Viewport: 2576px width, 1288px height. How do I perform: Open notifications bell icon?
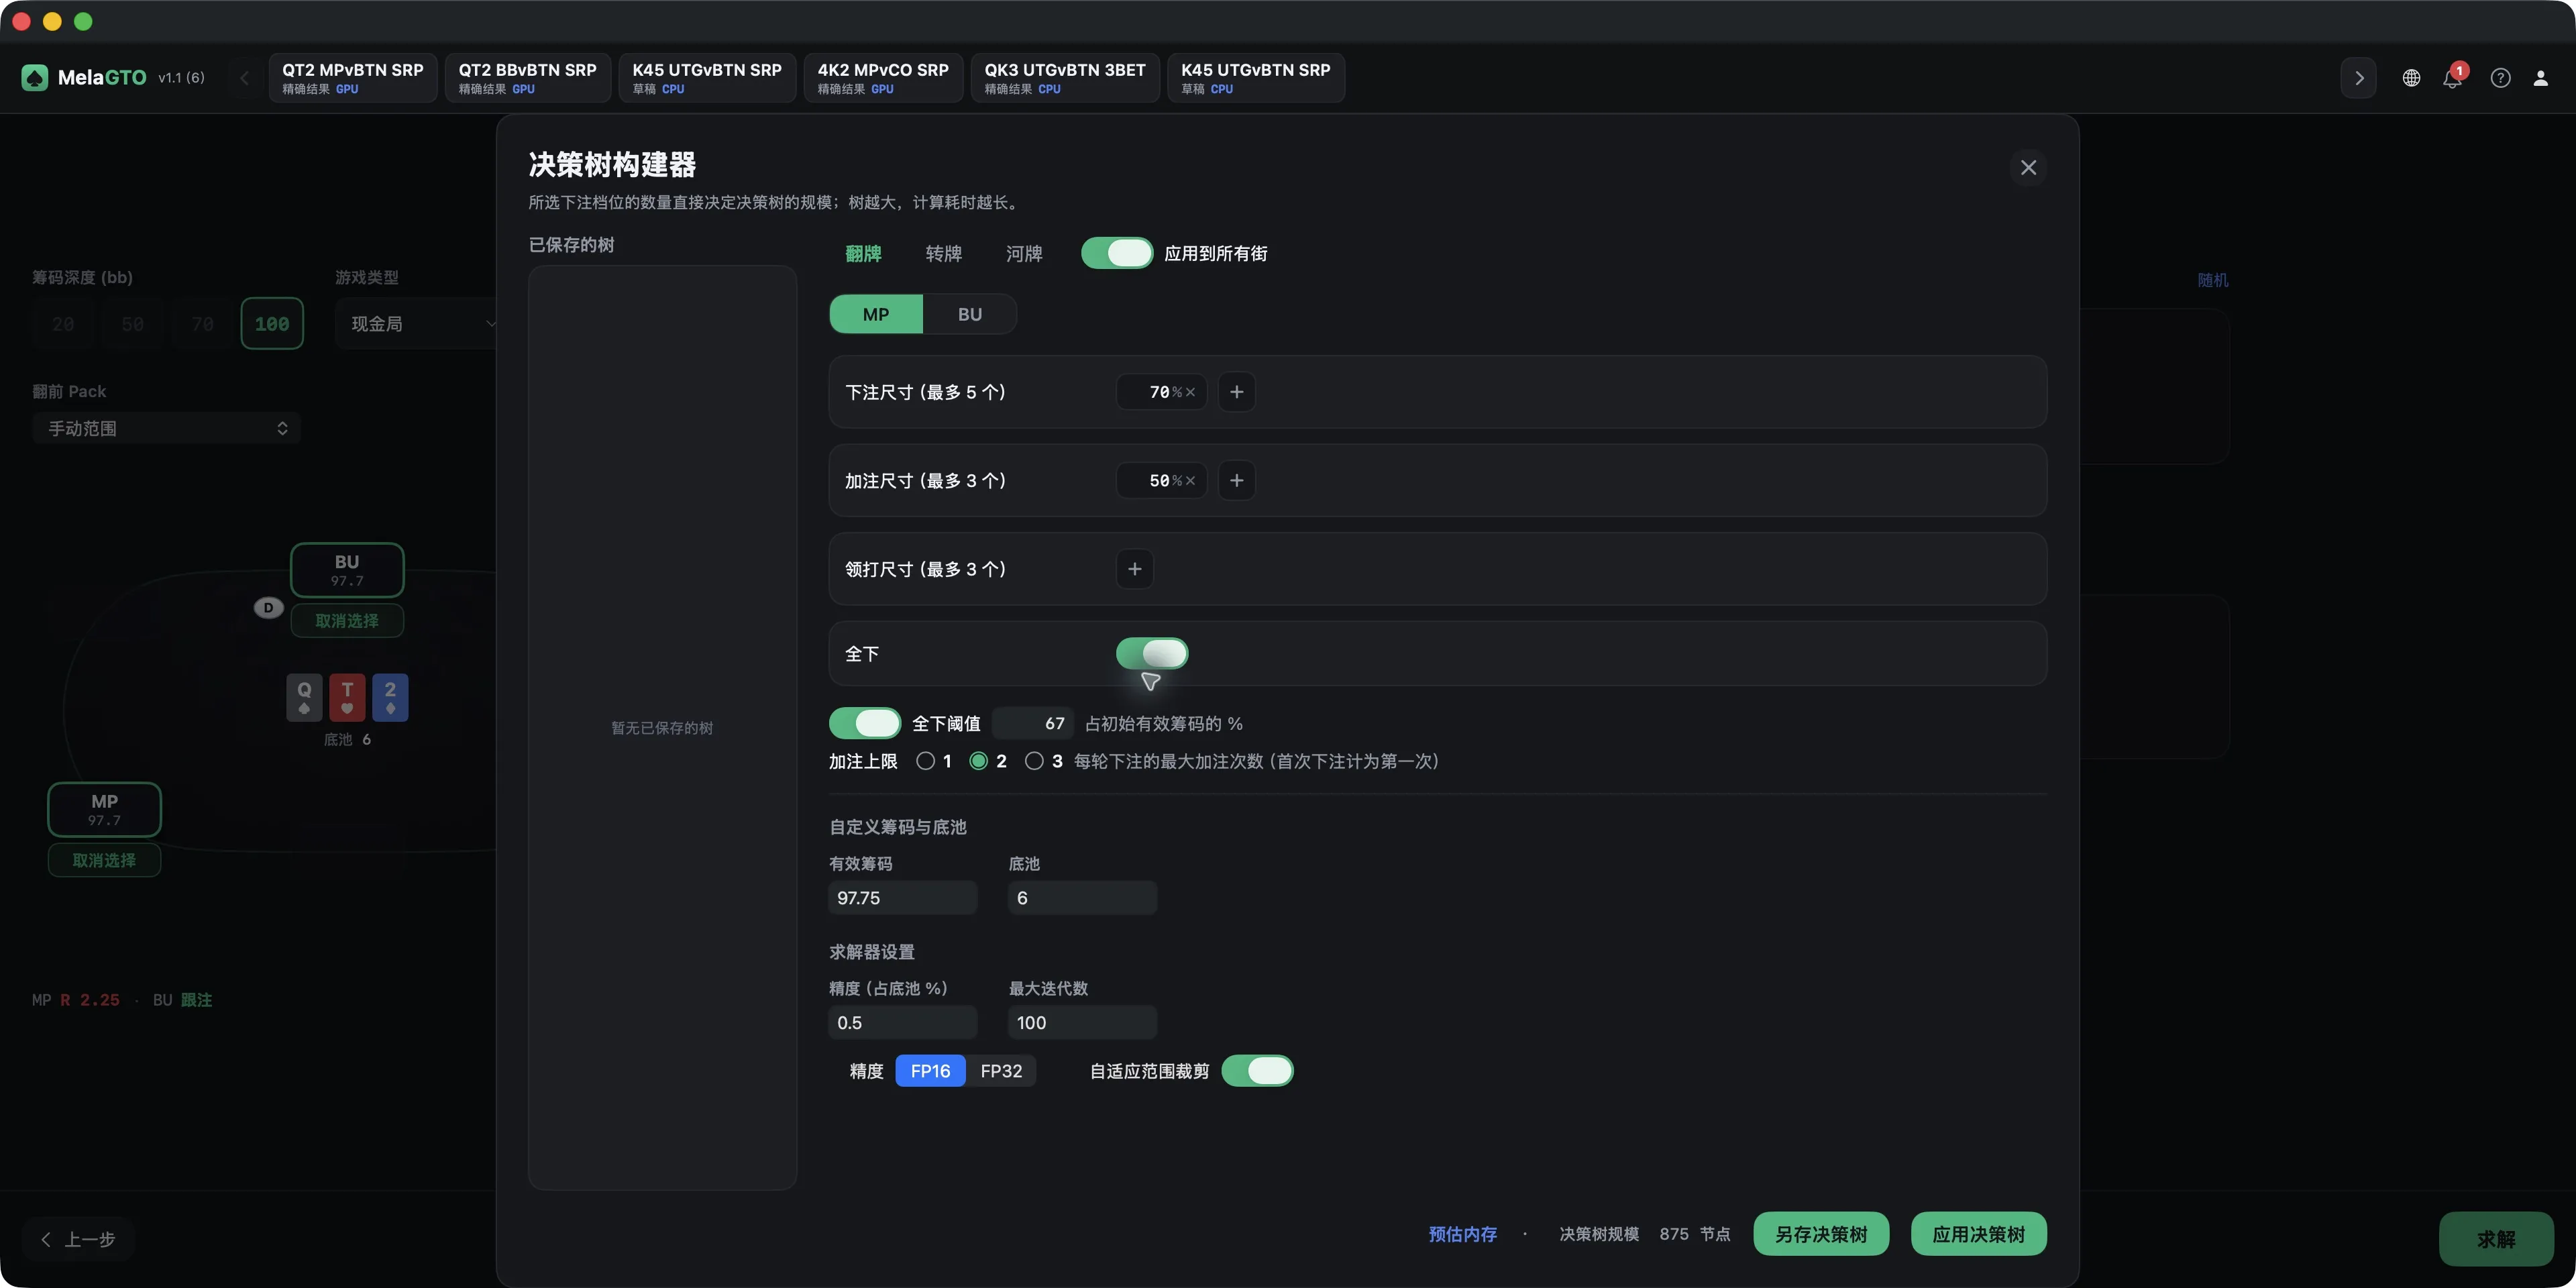click(x=2452, y=78)
